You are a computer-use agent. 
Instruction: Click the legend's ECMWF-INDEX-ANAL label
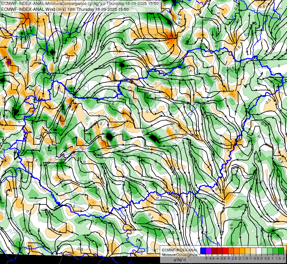tap(180, 250)
